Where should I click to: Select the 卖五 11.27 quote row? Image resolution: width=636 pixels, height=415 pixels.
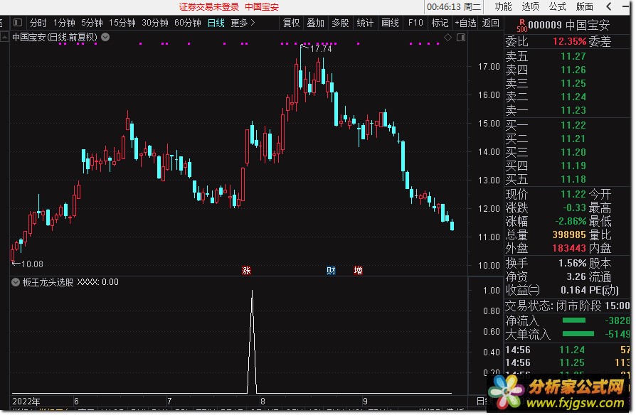coord(567,56)
